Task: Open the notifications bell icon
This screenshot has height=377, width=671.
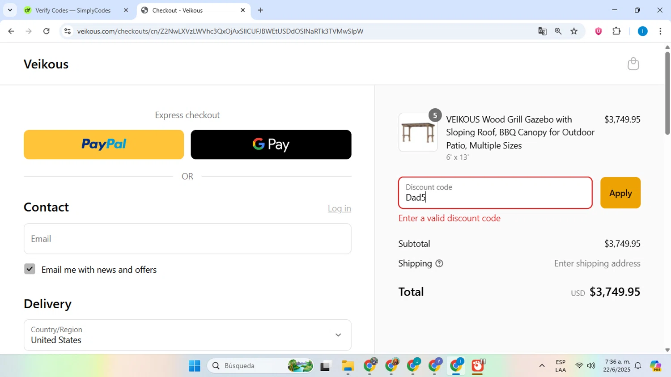Action: [638, 366]
